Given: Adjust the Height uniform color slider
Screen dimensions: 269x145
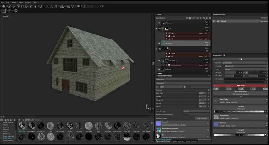Looking at the screenshot, I should [x=239, y=135].
